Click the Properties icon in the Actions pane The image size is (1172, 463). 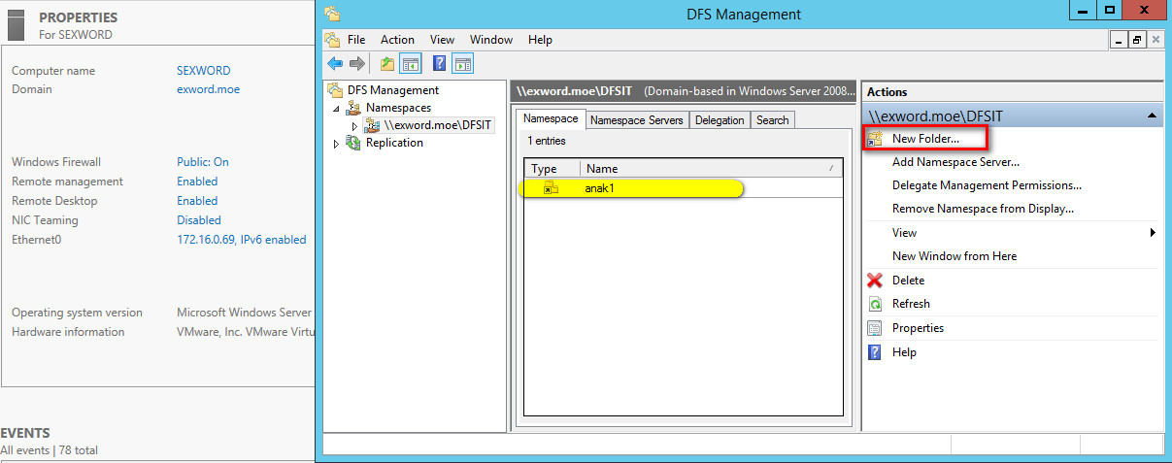click(x=875, y=328)
